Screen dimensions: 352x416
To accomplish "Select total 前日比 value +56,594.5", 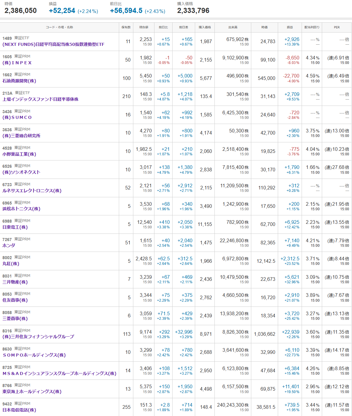I will 126,11.
